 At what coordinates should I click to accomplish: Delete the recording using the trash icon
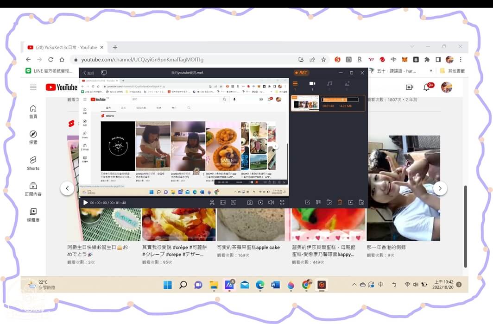340,202
